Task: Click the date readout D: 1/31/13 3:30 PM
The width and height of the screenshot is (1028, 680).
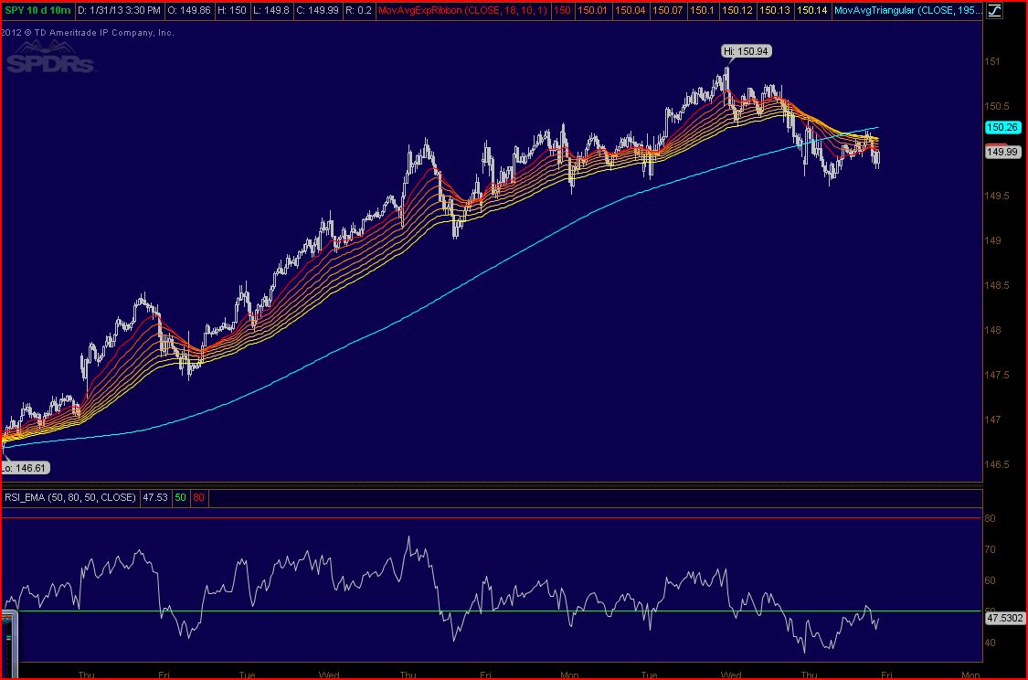Action: tap(119, 10)
